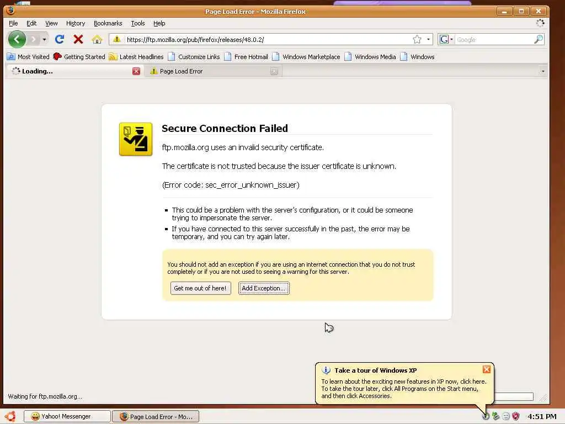The image size is (565, 424).
Task: Click the Getting Started bookmark
Action: coord(79,57)
